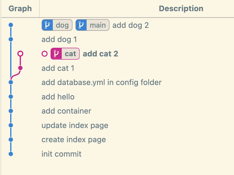234x175 pixels.
Task: Select the 'init commit' row
Action: click(x=61, y=154)
